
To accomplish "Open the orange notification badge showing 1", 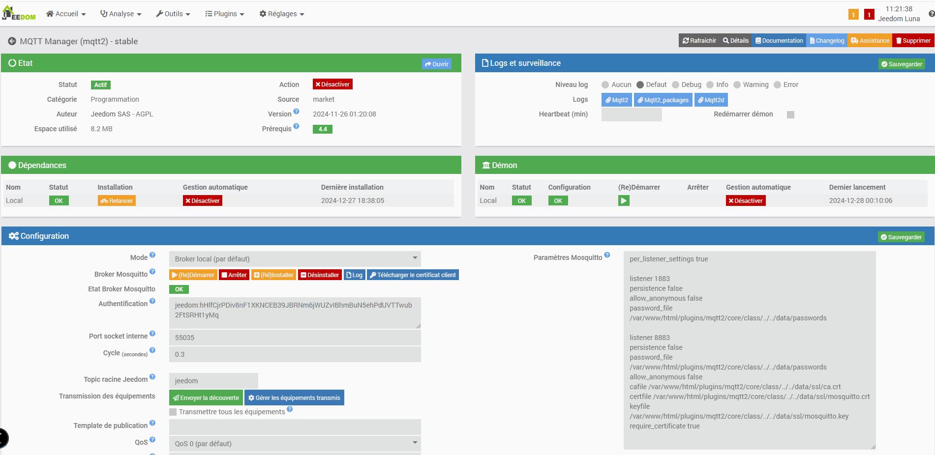I will [853, 14].
